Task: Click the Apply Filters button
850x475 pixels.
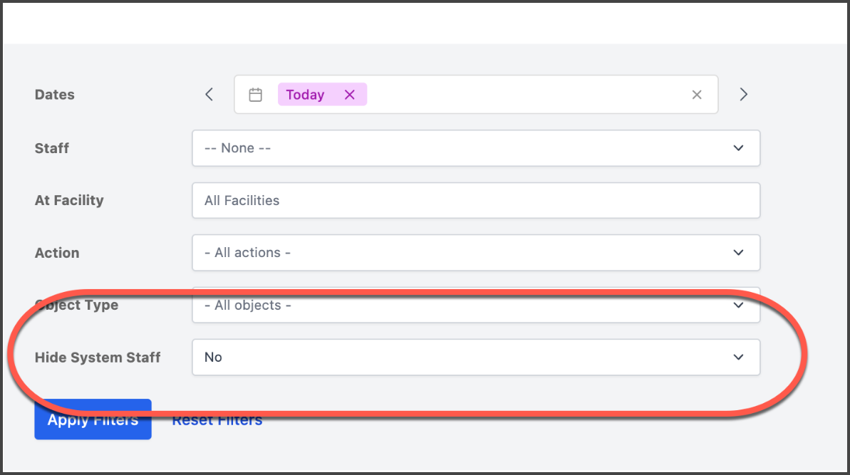Action: (93, 419)
